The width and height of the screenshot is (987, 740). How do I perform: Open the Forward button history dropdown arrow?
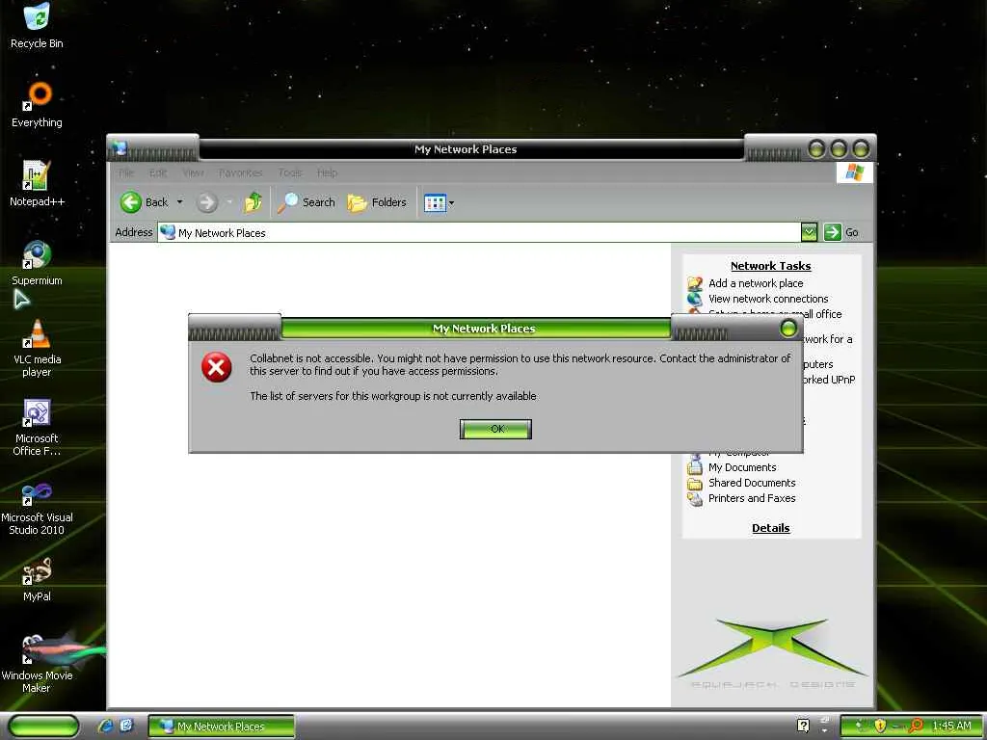click(x=229, y=202)
